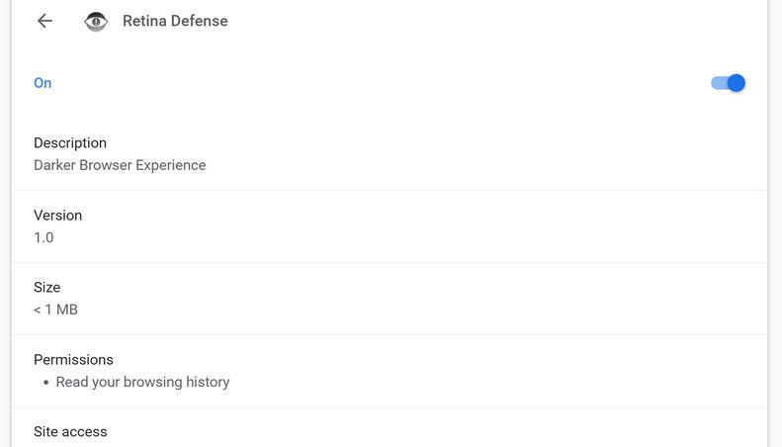Click the bullet before browsing history permission
This screenshot has height=447, width=782.
45,383
